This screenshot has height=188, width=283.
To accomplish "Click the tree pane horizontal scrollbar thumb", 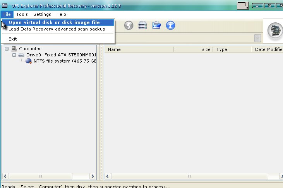I will pyautogui.click(x=41, y=176).
